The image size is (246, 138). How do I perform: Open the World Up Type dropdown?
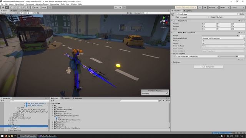223,46
